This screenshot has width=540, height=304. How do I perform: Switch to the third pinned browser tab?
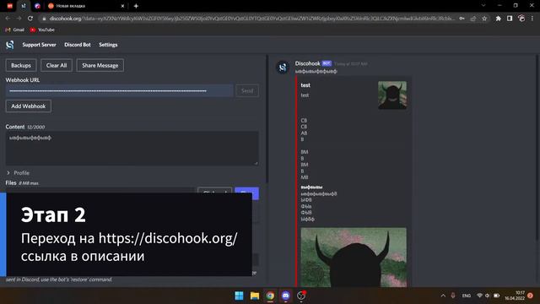tap(37, 6)
